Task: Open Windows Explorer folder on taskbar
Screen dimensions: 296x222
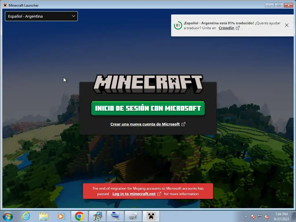Action: pyautogui.click(x=44, y=216)
